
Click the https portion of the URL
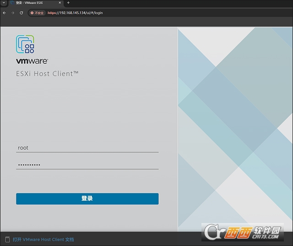click(x=52, y=13)
